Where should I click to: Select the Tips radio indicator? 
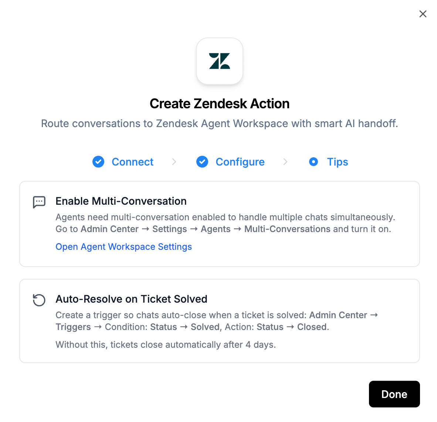coord(314,162)
